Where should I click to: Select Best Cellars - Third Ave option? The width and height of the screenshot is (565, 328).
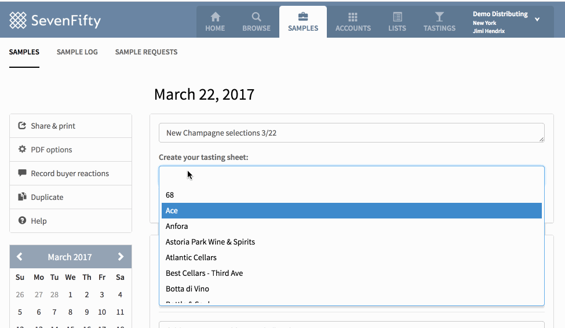[351, 273]
